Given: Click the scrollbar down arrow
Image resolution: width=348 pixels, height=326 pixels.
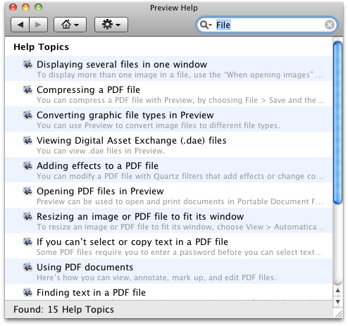Looking at the screenshot, I should (x=338, y=302).
